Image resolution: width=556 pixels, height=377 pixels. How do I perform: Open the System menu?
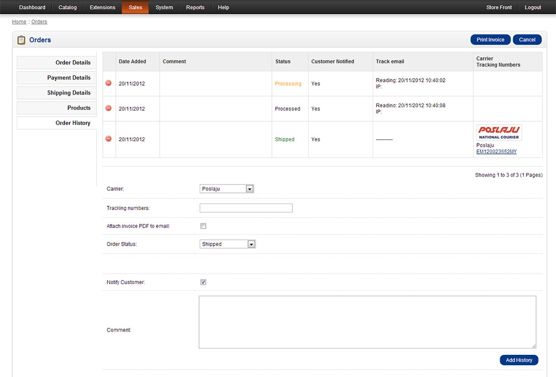[x=164, y=7]
